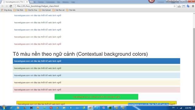The width and height of the screenshot is (195, 110).
Task: Open the Site Ads bookmark folder
Action: click(x=71, y=10)
